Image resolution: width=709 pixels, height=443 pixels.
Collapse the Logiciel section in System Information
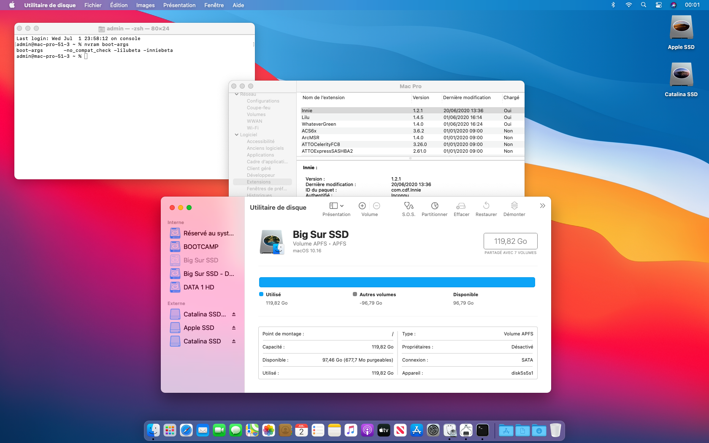[x=237, y=135]
